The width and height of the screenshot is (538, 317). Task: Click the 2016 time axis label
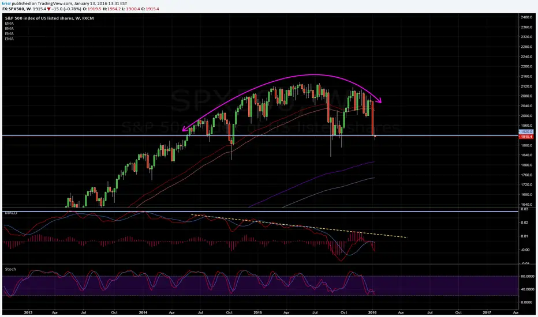click(372, 312)
